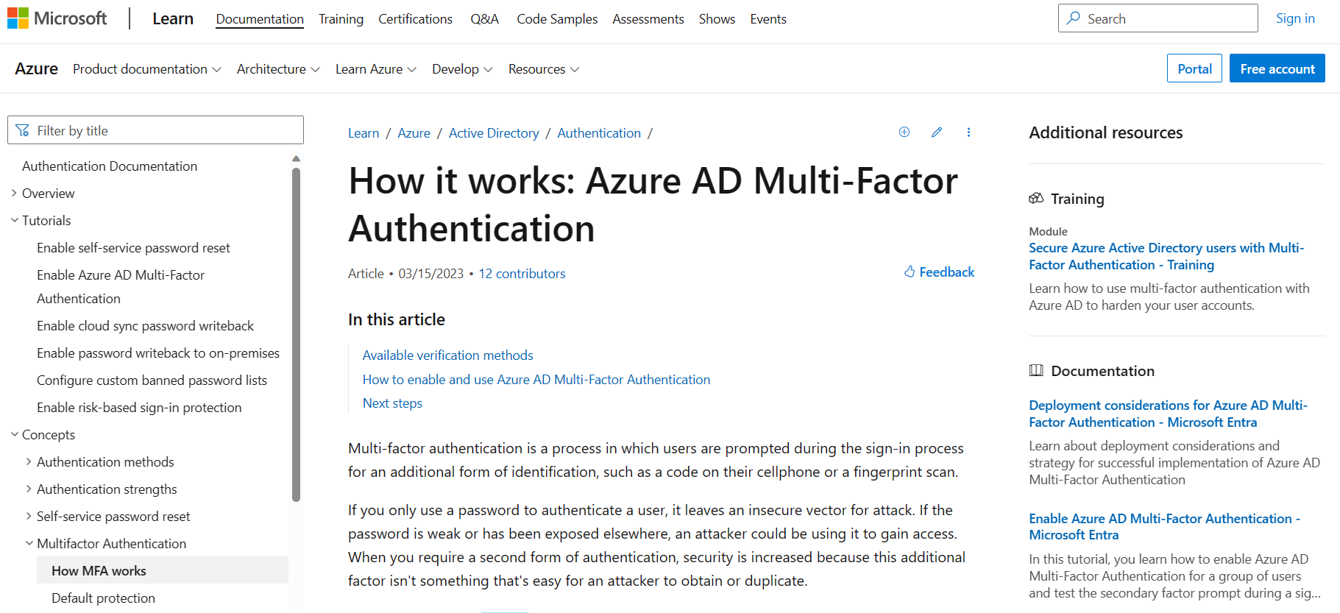
Task: Open Events nav item
Action: (x=768, y=18)
